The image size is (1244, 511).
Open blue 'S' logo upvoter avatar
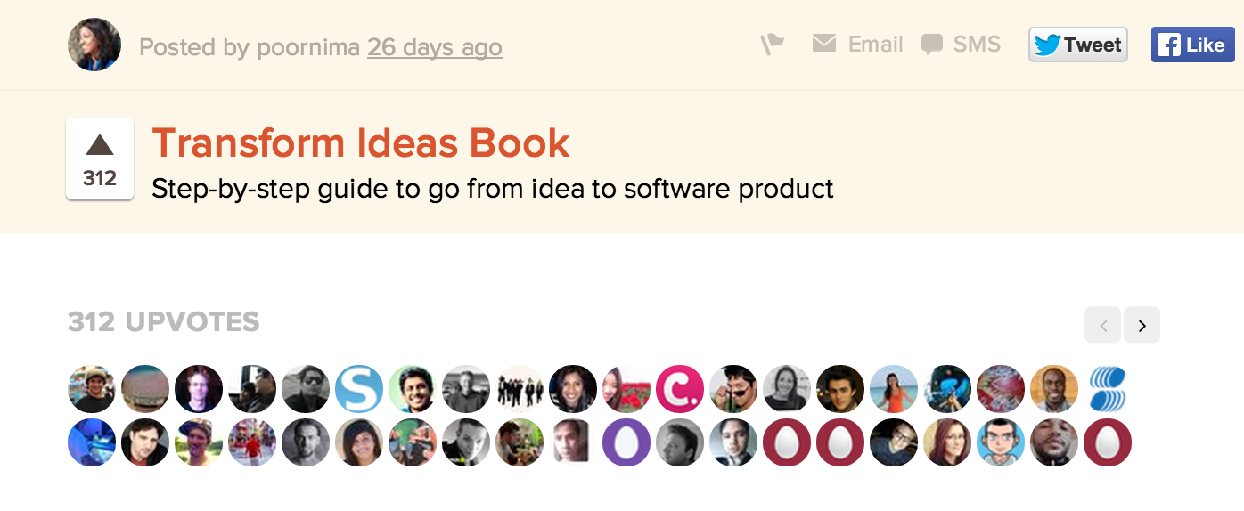click(359, 389)
